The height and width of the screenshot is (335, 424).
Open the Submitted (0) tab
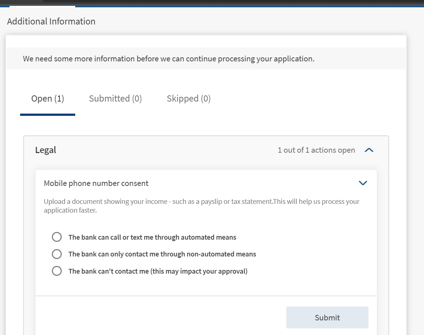pos(115,99)
